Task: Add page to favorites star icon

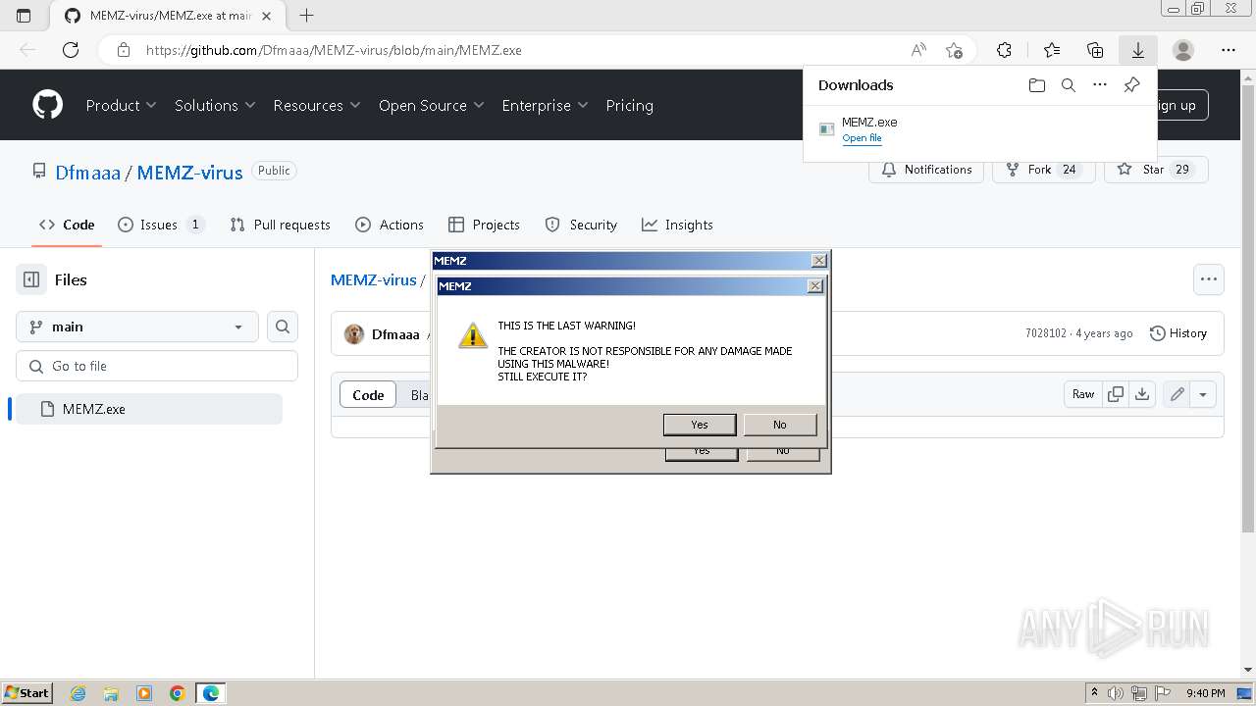Action: (x=954, y=50)
